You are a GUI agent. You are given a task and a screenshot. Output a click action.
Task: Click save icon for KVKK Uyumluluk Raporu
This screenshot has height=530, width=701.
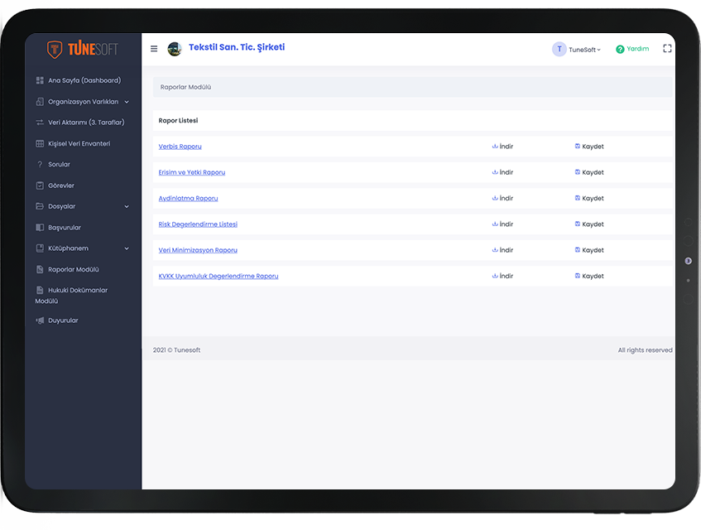pyautogui.click(x=578, y=276)
